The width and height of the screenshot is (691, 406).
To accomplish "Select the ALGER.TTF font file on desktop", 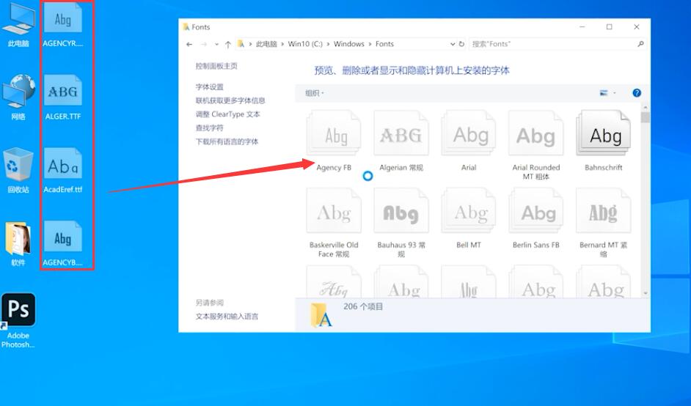I will tap(62, 97).
